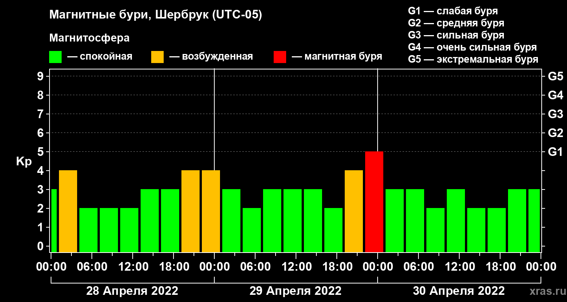This screenshot has height=302, width=567.
Task: Click the '29 Апреля 2022' date label
Action: click(295, 291)
